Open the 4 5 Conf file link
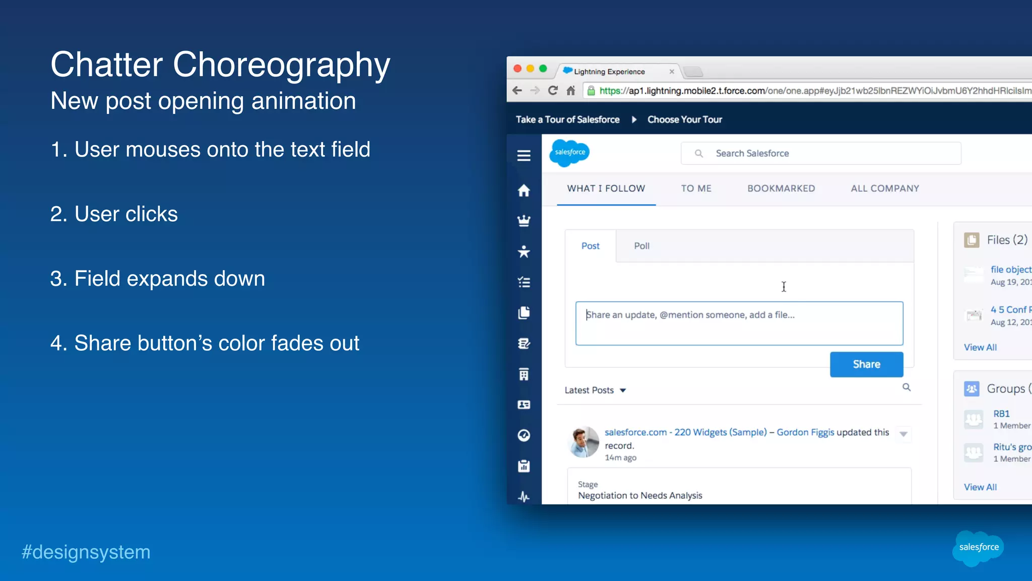Screen dimensions: 1032x581 1011,309
